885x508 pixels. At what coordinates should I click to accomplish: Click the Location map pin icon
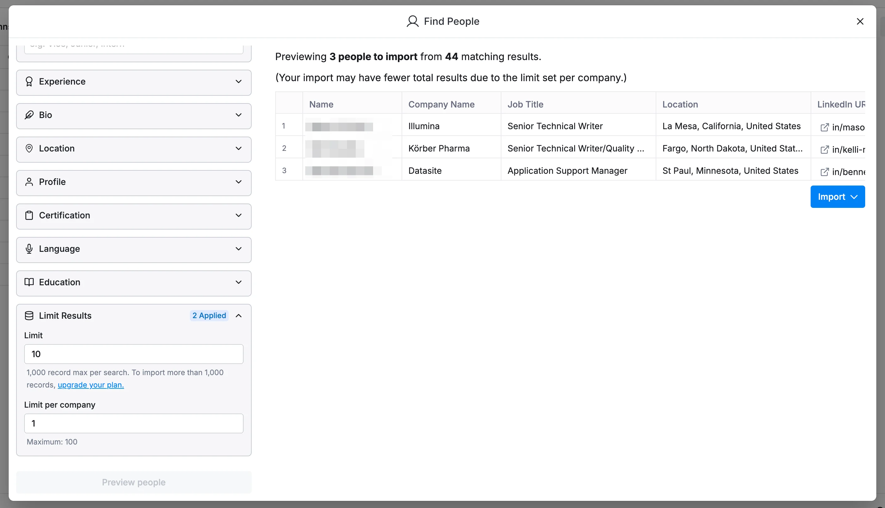point(29,148)
